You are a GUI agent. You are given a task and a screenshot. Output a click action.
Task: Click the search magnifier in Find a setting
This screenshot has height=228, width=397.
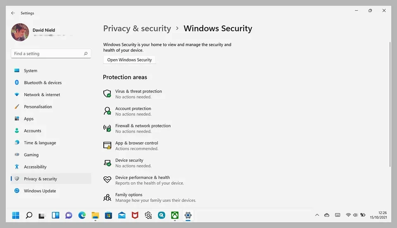pyautogui.click(x=86, y=54)
